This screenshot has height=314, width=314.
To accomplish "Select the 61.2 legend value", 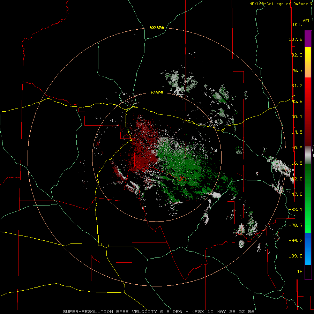I will pos(297,86).
